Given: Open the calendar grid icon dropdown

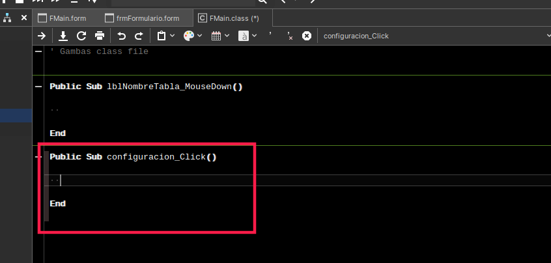Looking at the screenshot, I should pos(220,36).
